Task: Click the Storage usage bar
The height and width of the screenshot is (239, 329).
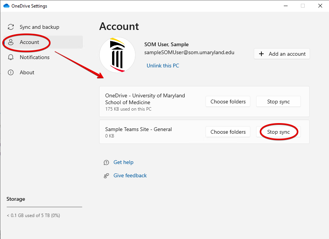Action: point(44,207)
